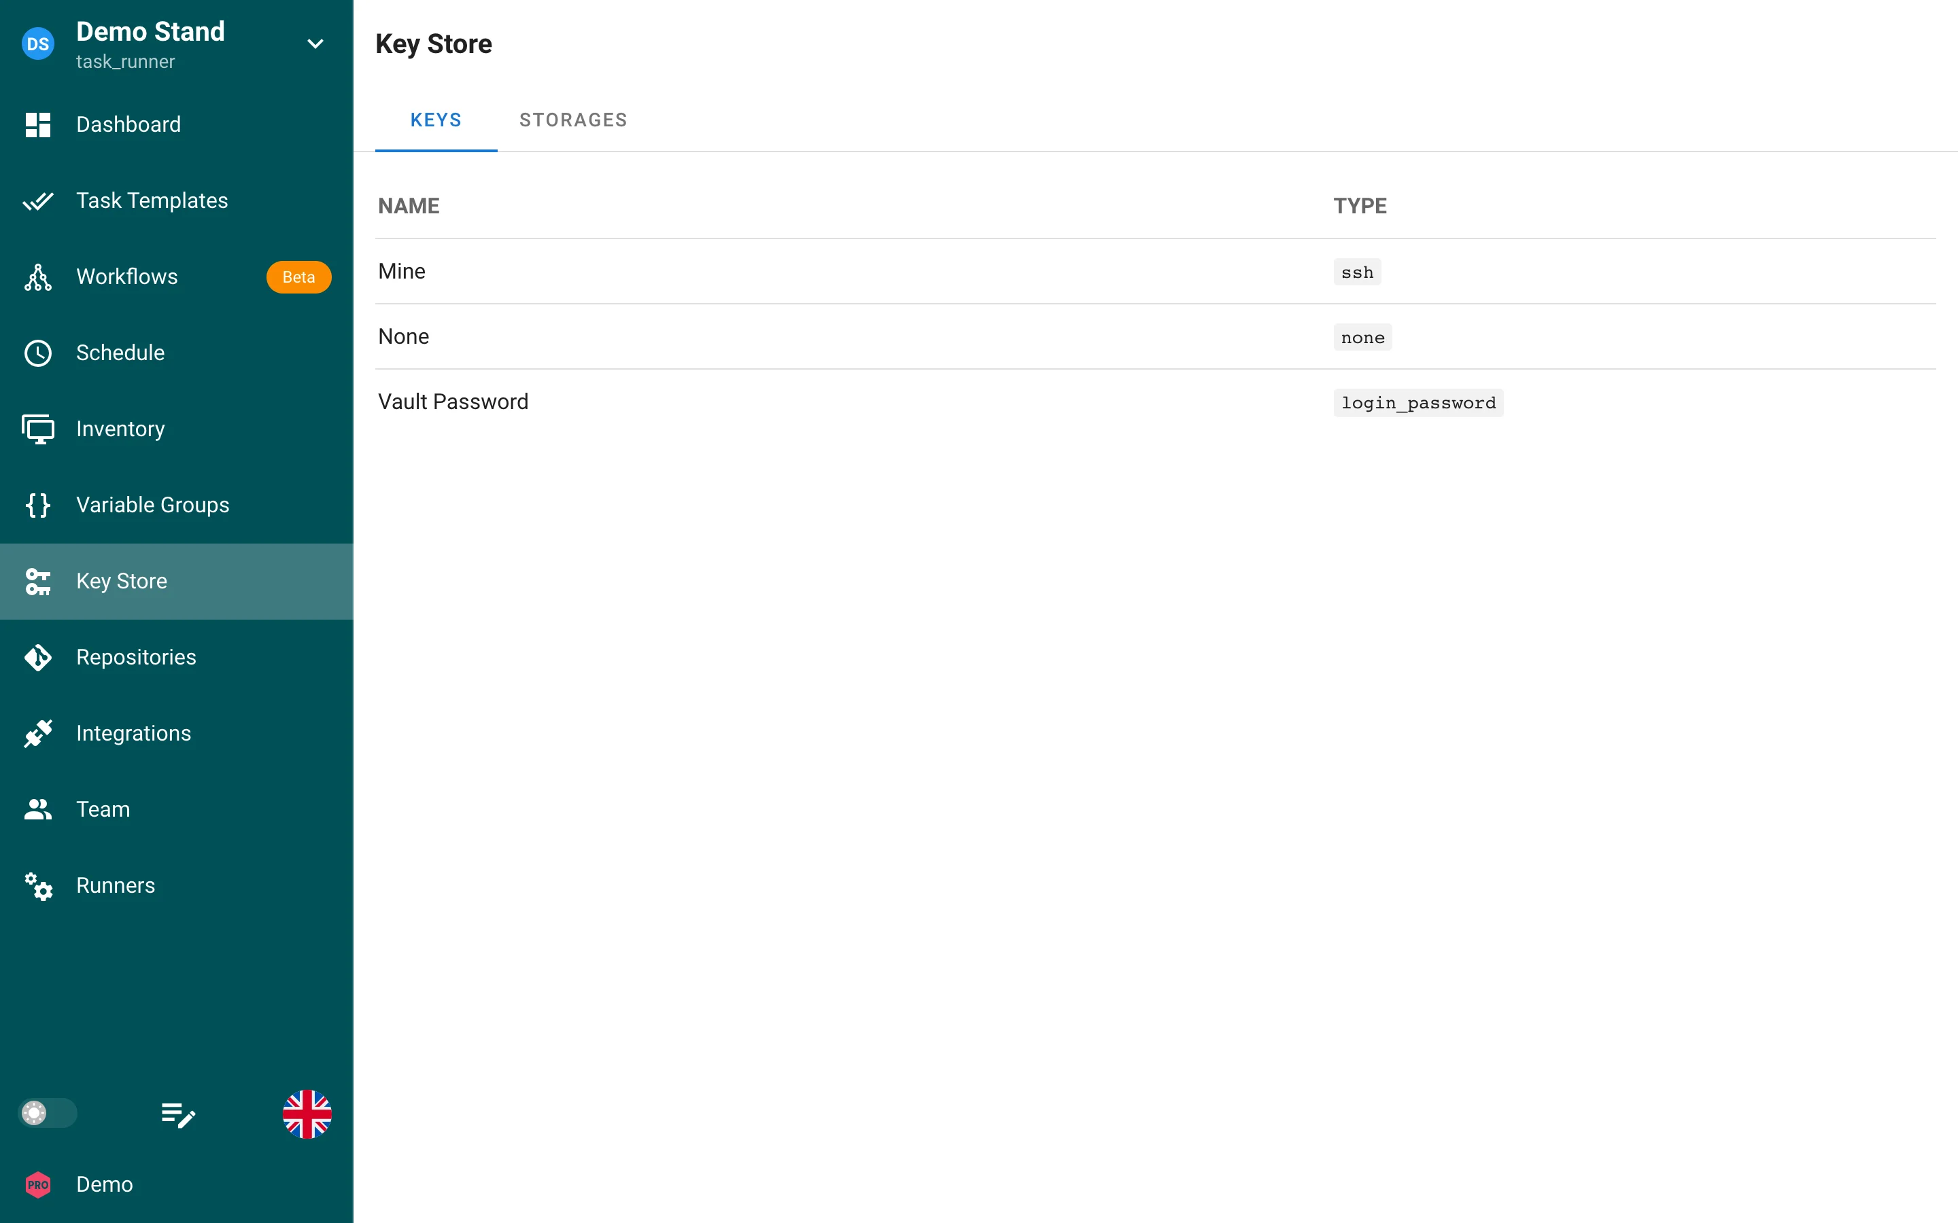Switch to the Storages tab
The height and width of the screenshot is (1223, 1958).
pos(573,120)
